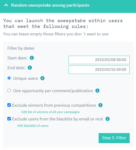This screenshot has height=150, width=136.
Task: Open the End date info icon
Action: tap(30, 68)
